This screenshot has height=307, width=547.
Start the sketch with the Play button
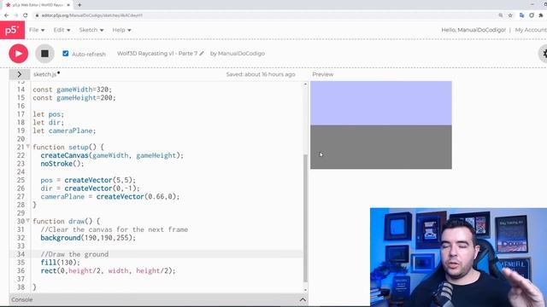(x=19, y=54)
